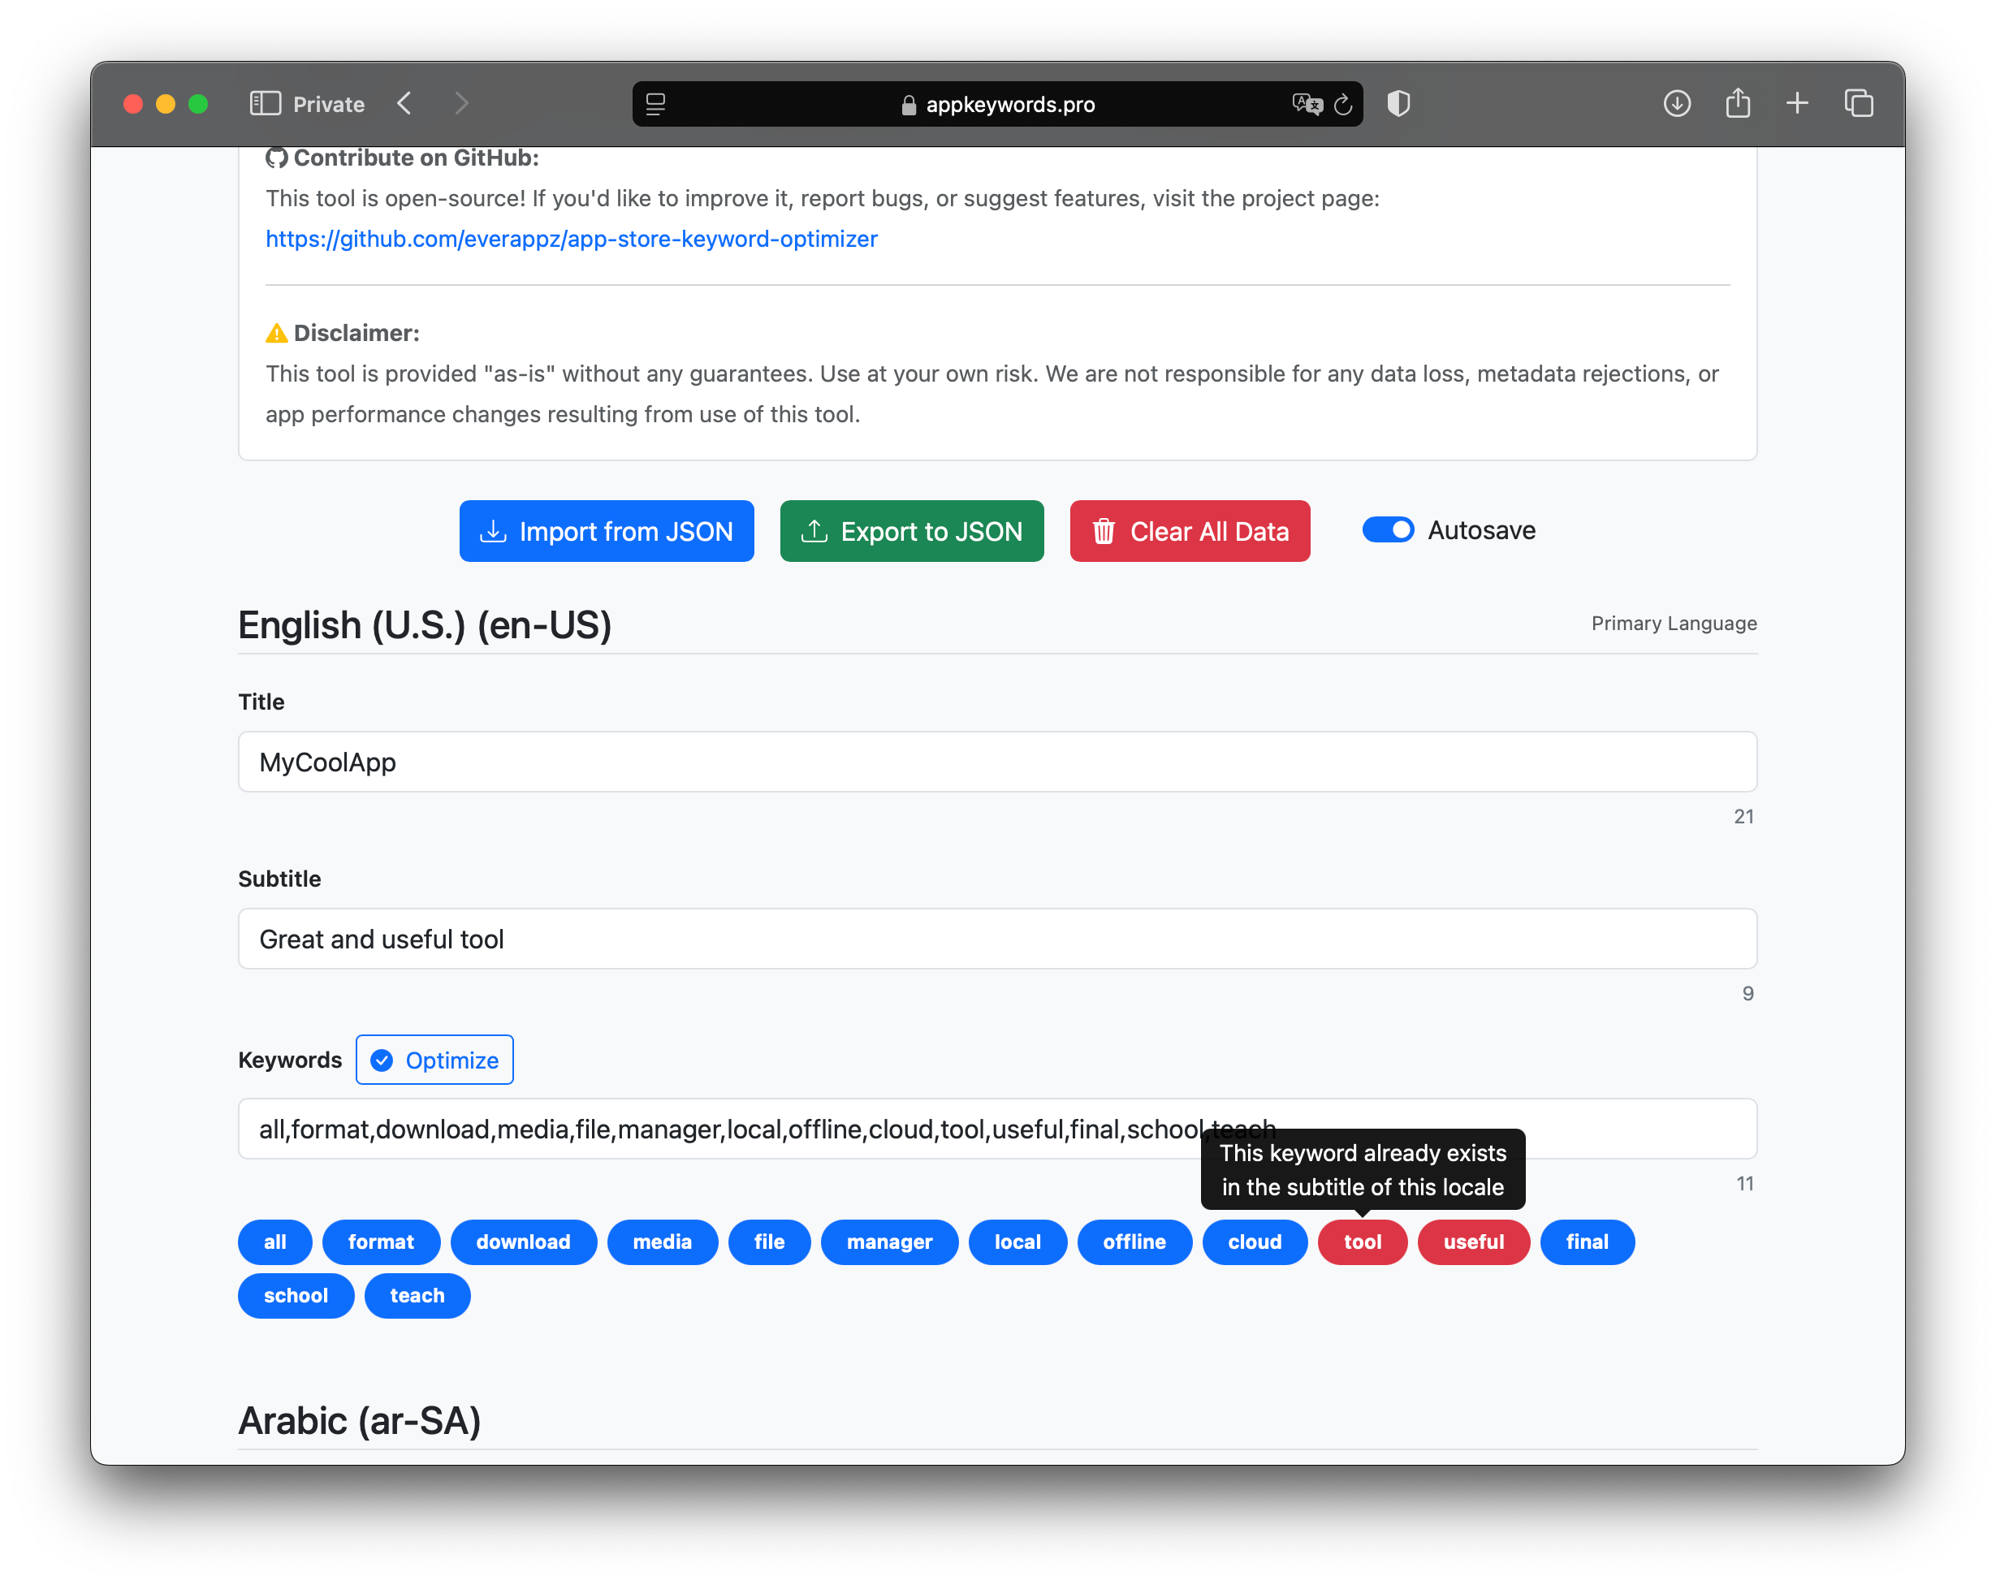The width and height of the screenshot is (1996, 1585).
Task: Reload the page with refresh icon
Action: click(1343, 105)
